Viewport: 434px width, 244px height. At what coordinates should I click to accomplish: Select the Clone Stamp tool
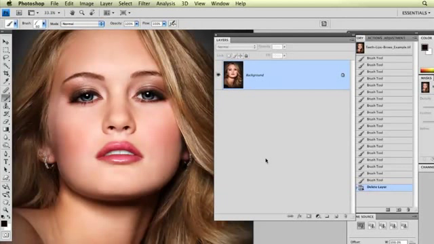click(5, 106)
